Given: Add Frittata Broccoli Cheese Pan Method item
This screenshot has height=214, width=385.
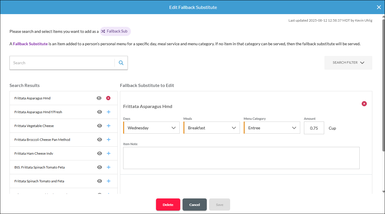Looking at the screenshot, I should click(108, 140).
